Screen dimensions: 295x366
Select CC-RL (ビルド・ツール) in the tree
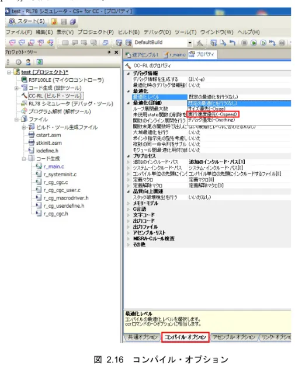55,96
